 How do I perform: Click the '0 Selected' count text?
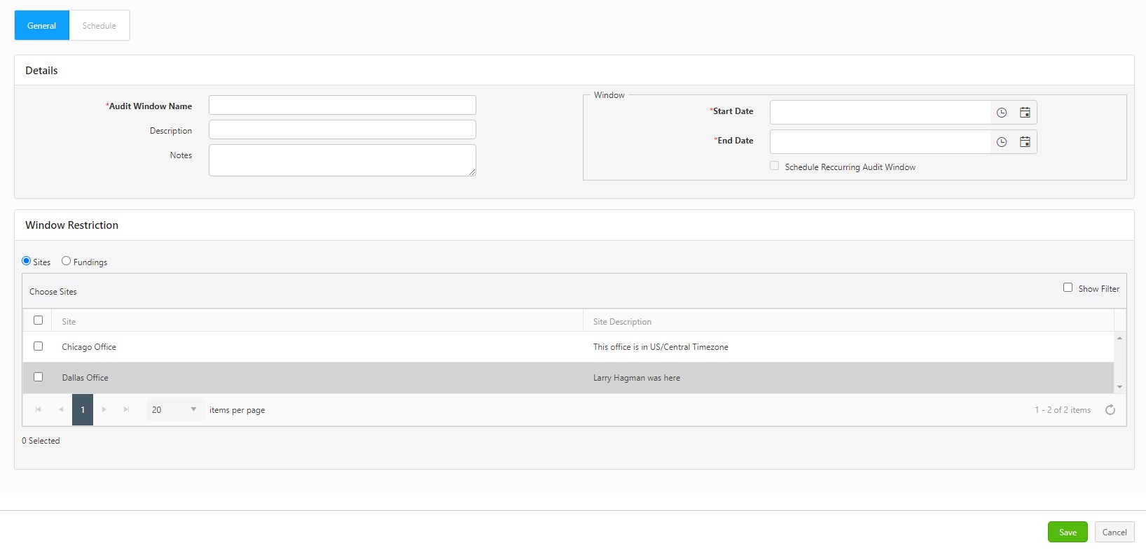[x=41, y=441]
